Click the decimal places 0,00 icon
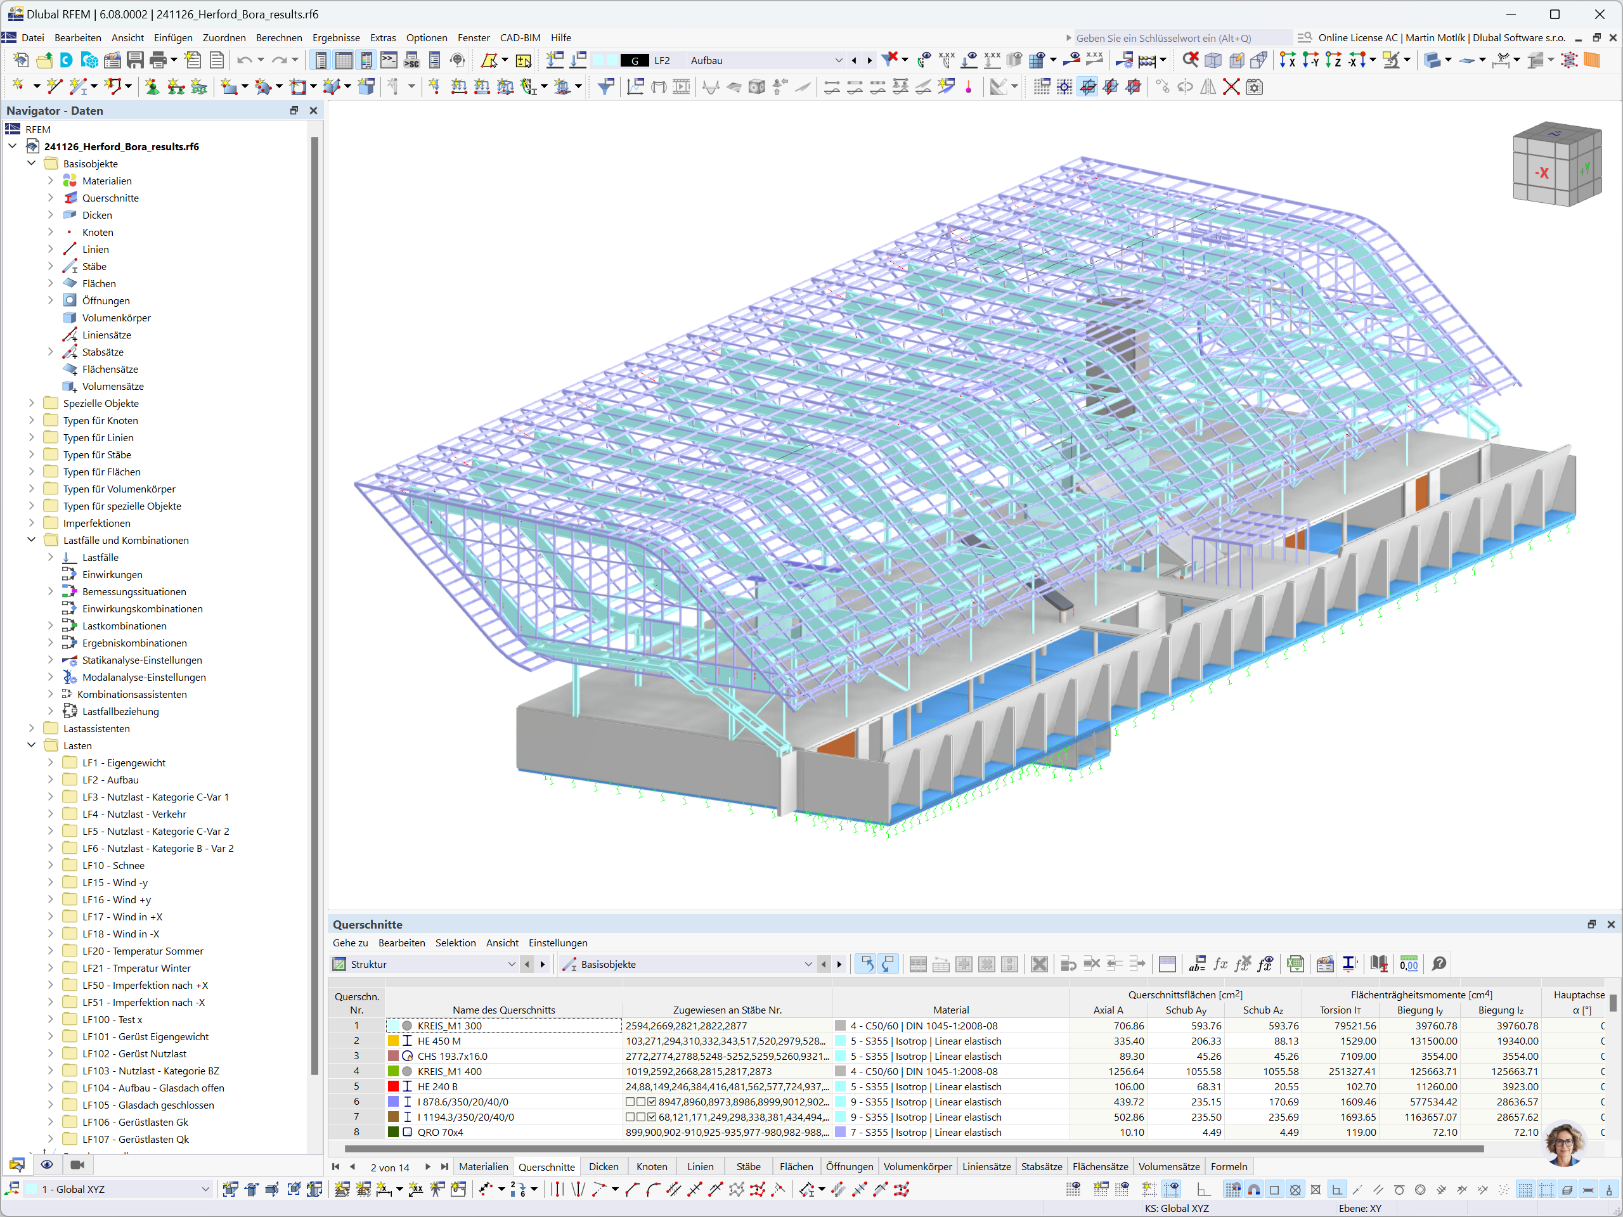This screenshot has height=1217, width=1623. [x=1408, y=964]
